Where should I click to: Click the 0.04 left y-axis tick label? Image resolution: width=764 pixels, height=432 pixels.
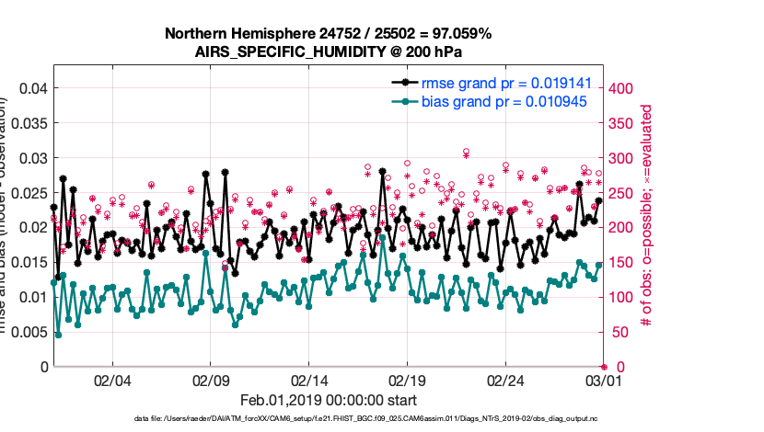pos(32,88)
